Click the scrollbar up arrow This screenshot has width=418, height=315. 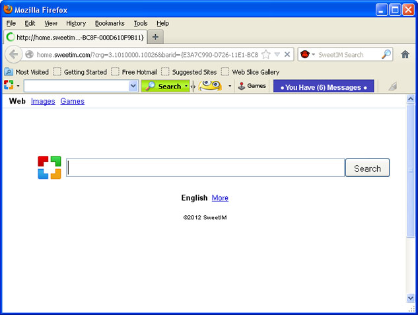point(410,99)
